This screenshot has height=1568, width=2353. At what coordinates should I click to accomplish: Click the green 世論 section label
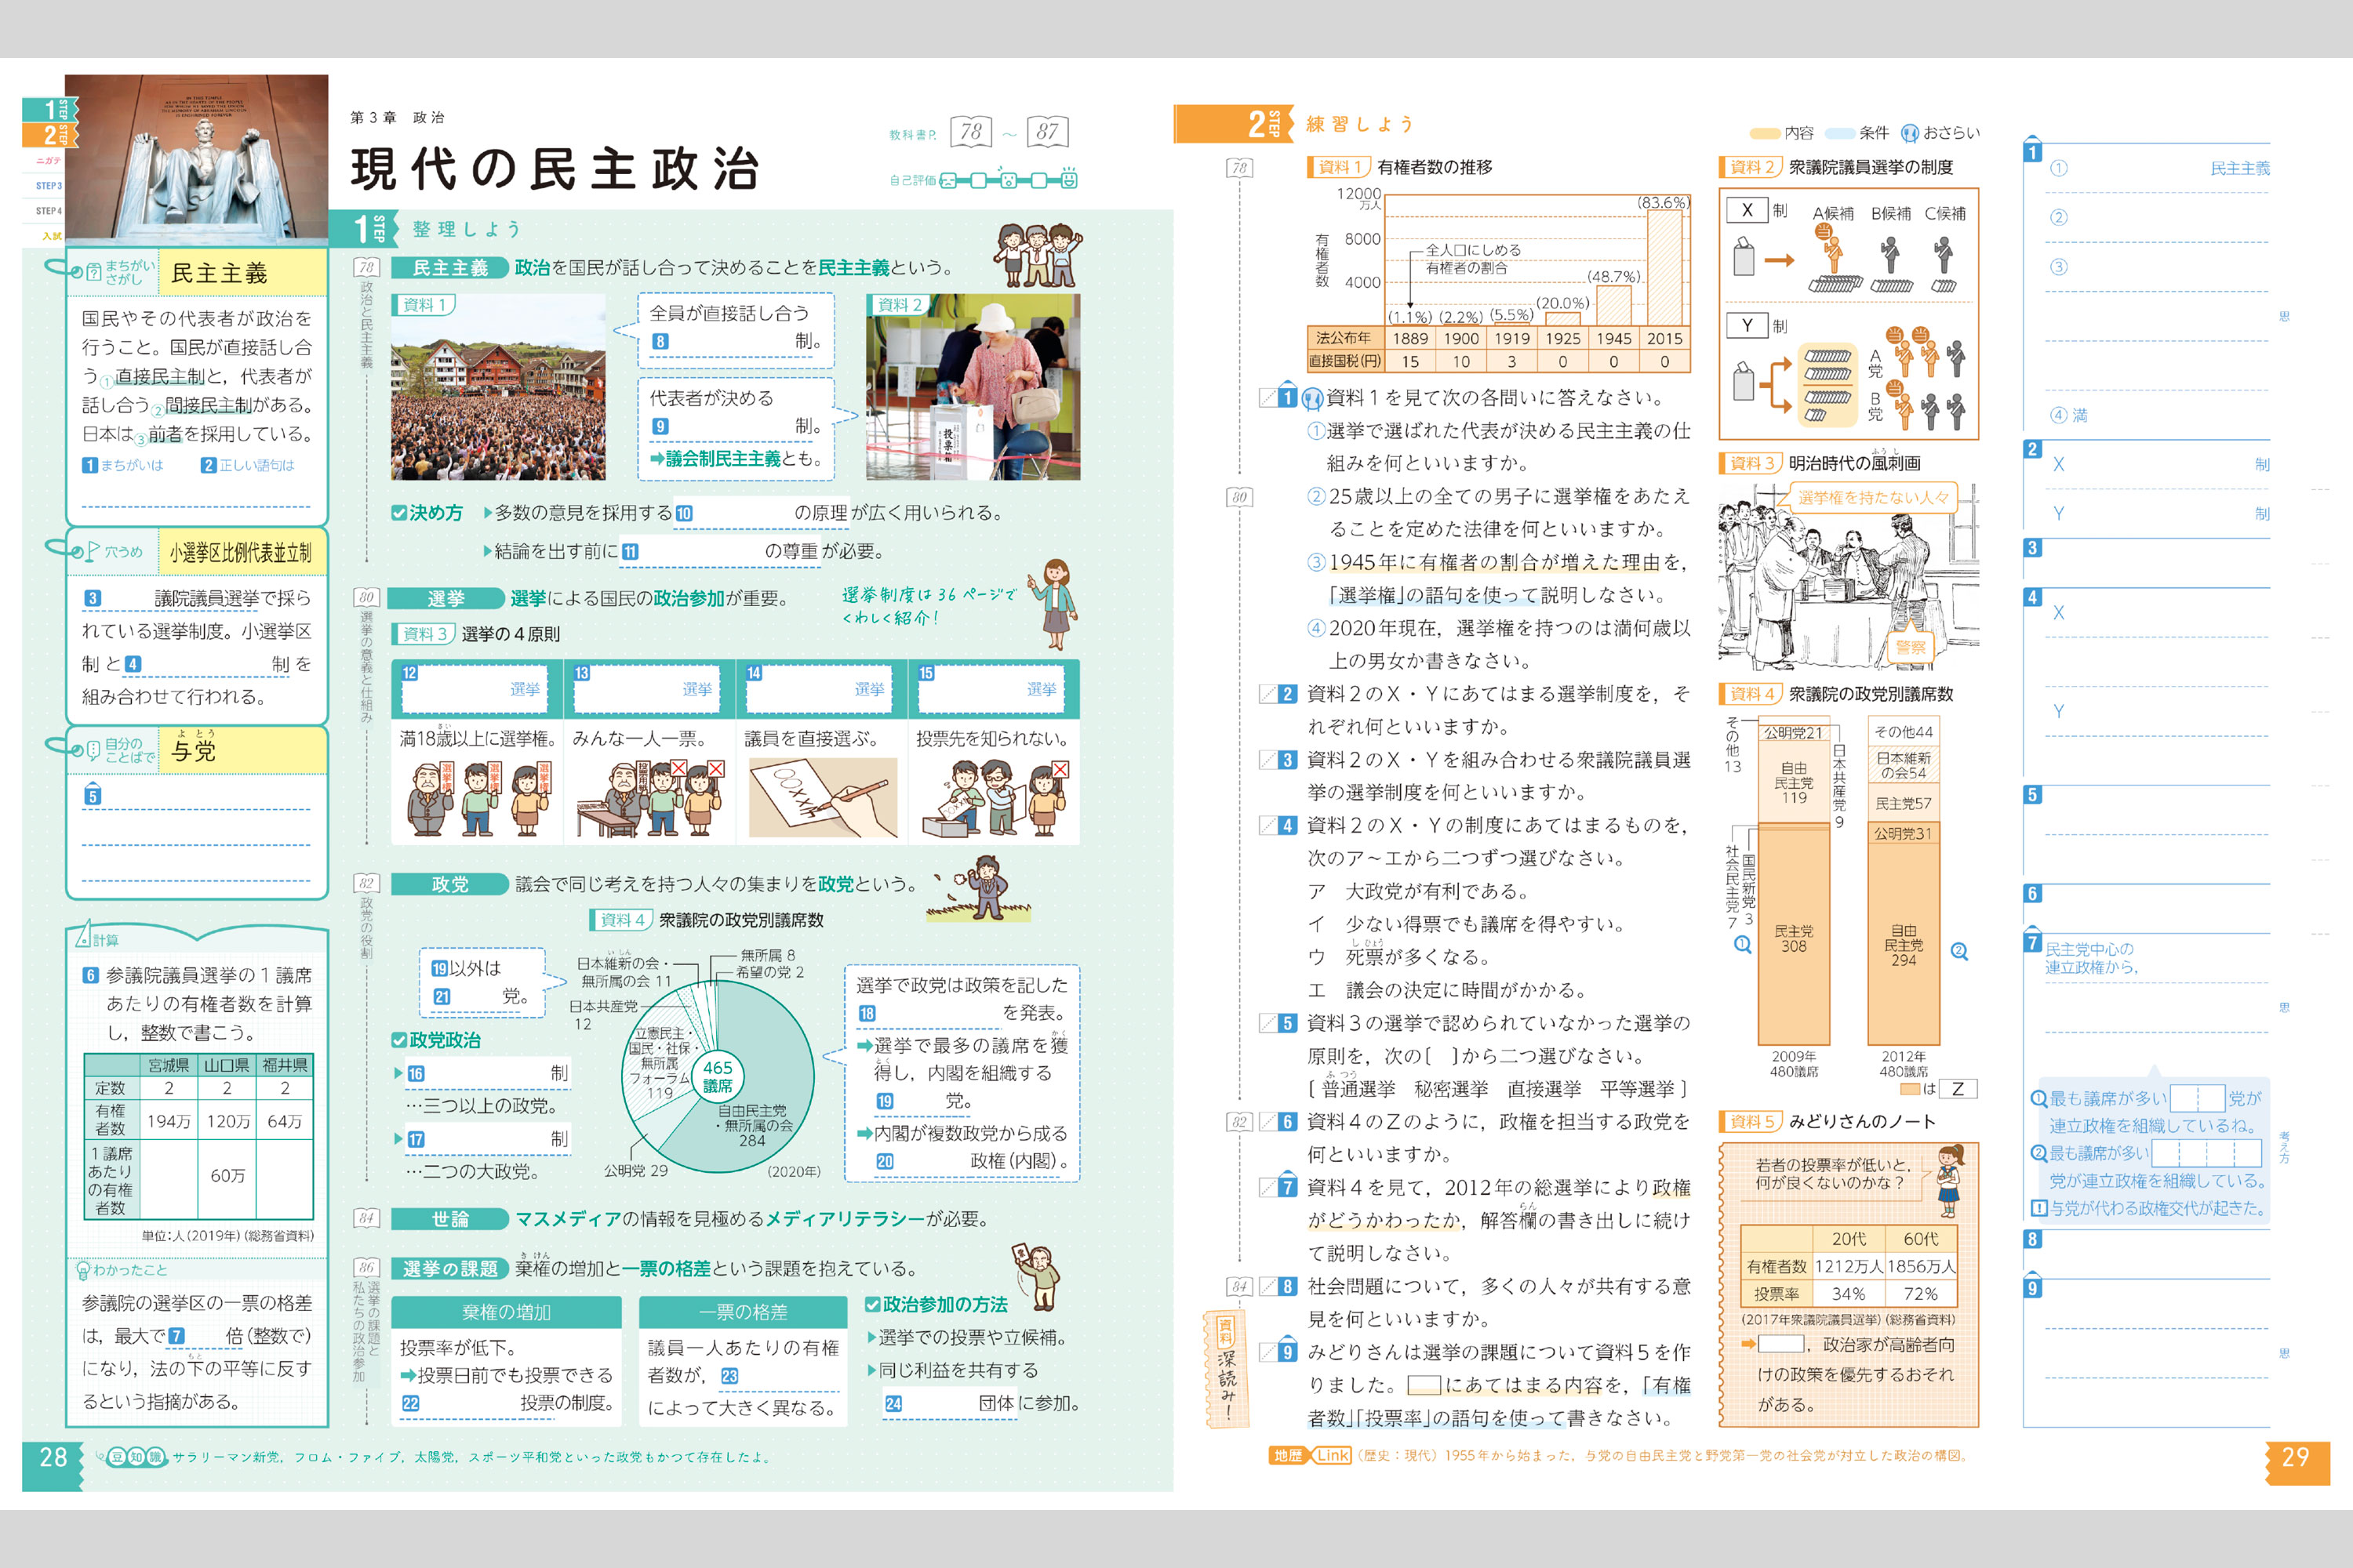(x=449, y=1219)
